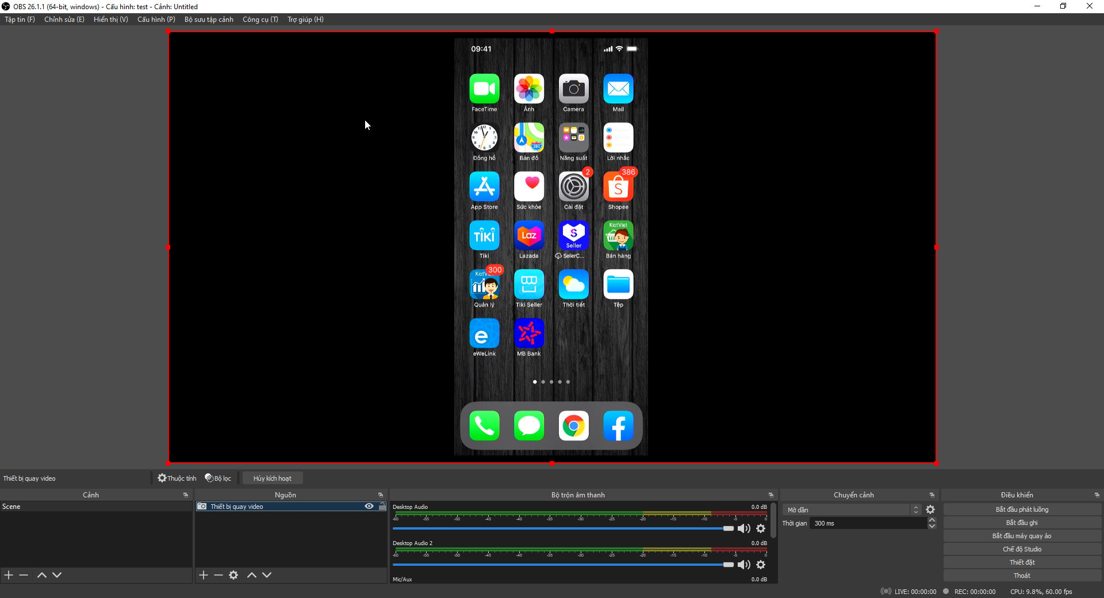Move scene up arrow in Cảnh panel
Image resolution: width=1104 pixels, height=598 pixels.
tap(42, 574)
